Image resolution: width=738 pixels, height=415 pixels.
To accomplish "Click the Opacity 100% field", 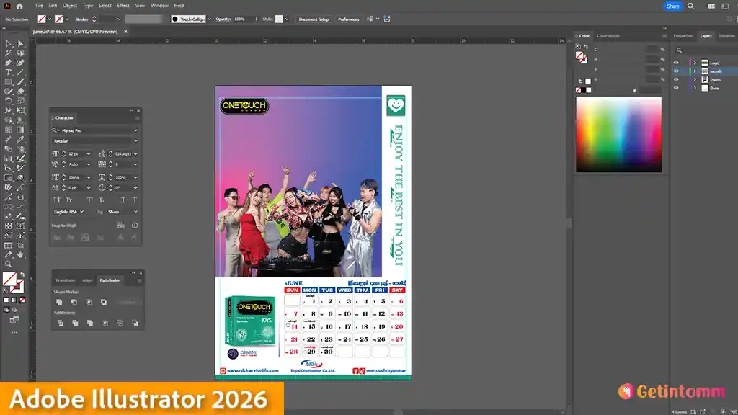I will coord(244,19).
